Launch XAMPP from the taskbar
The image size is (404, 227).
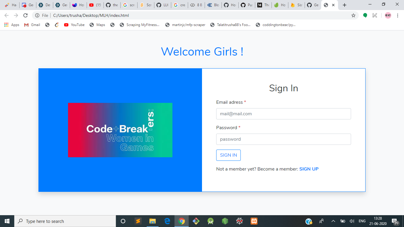pos(254,221)
